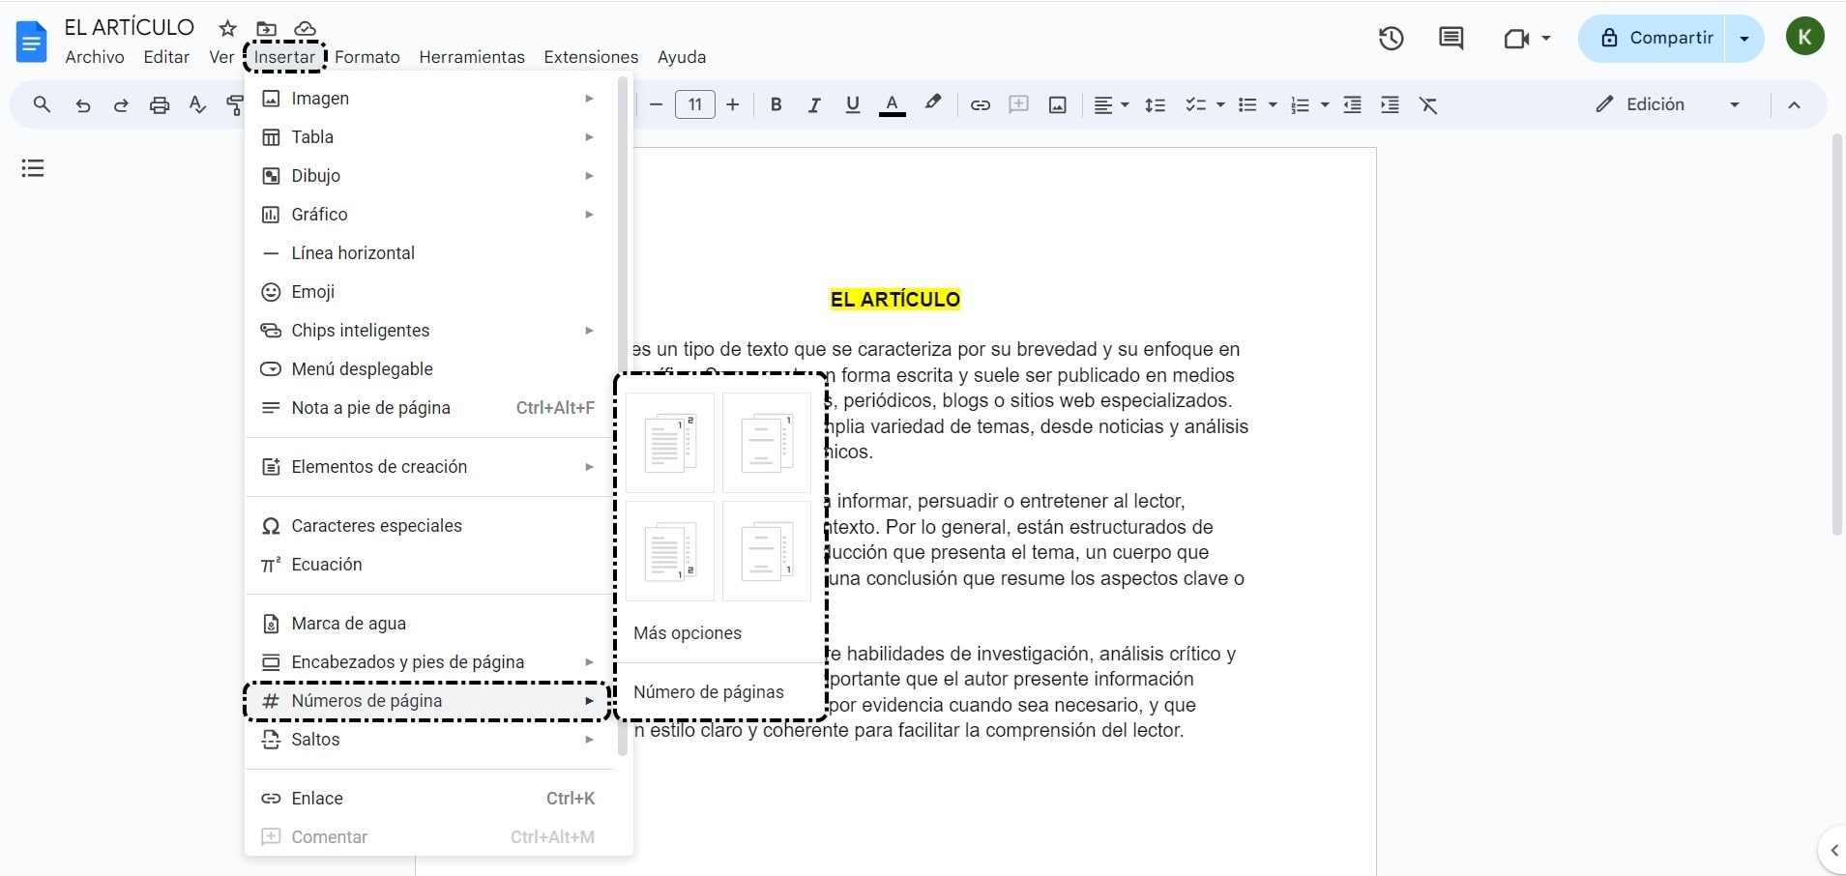Increase the indent

(x=1390, y=104)
